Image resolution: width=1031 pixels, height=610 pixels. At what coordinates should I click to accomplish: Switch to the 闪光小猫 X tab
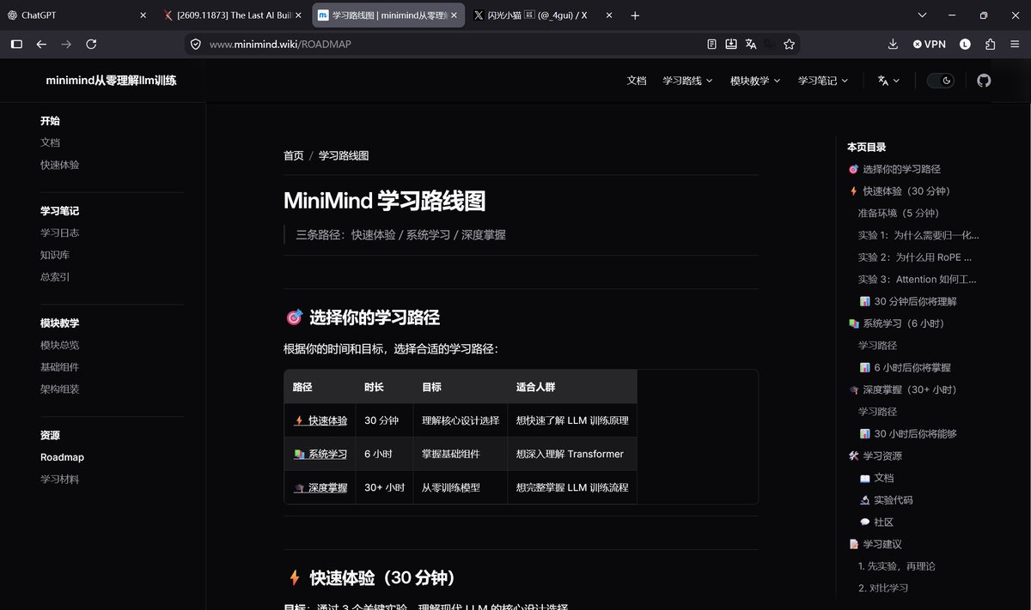tap(542, 15)
